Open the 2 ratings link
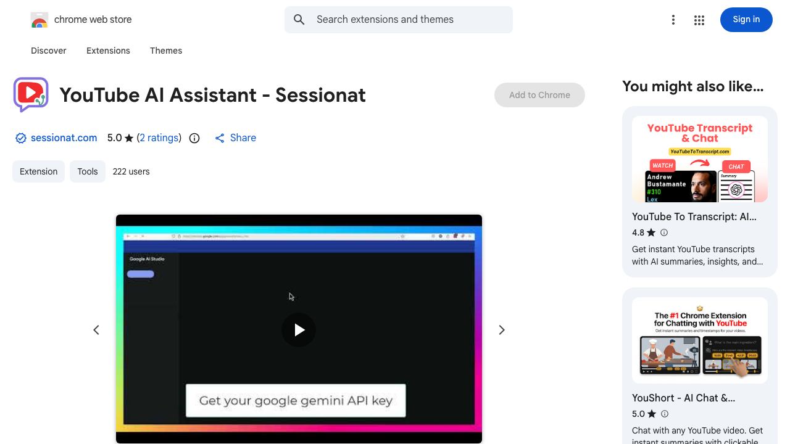Viewport: 790px width, 444px height. pyautogui.click(x=159, y=138)
